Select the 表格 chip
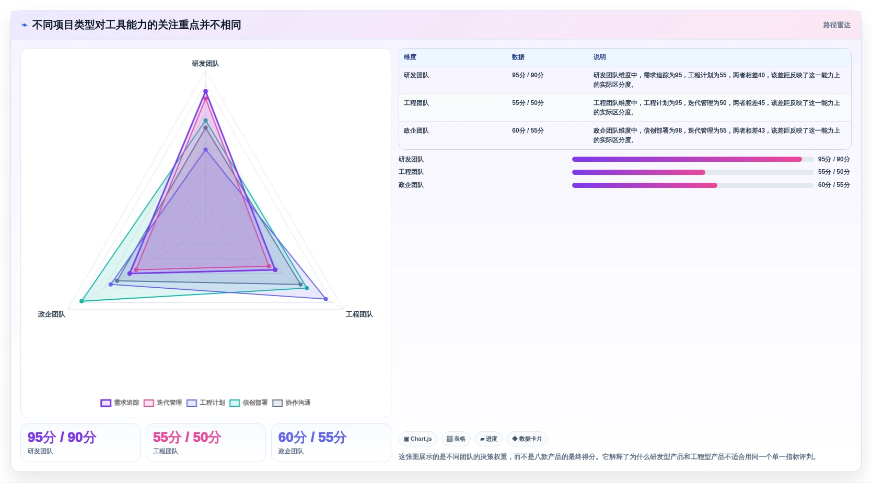This screenshot has width=872, height=483. (456, 439)
